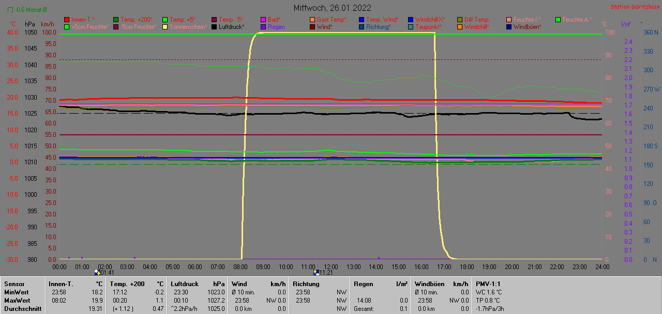Toggle the Monat-Ø checkbox

pyautogui.click(x=10, y=10)
